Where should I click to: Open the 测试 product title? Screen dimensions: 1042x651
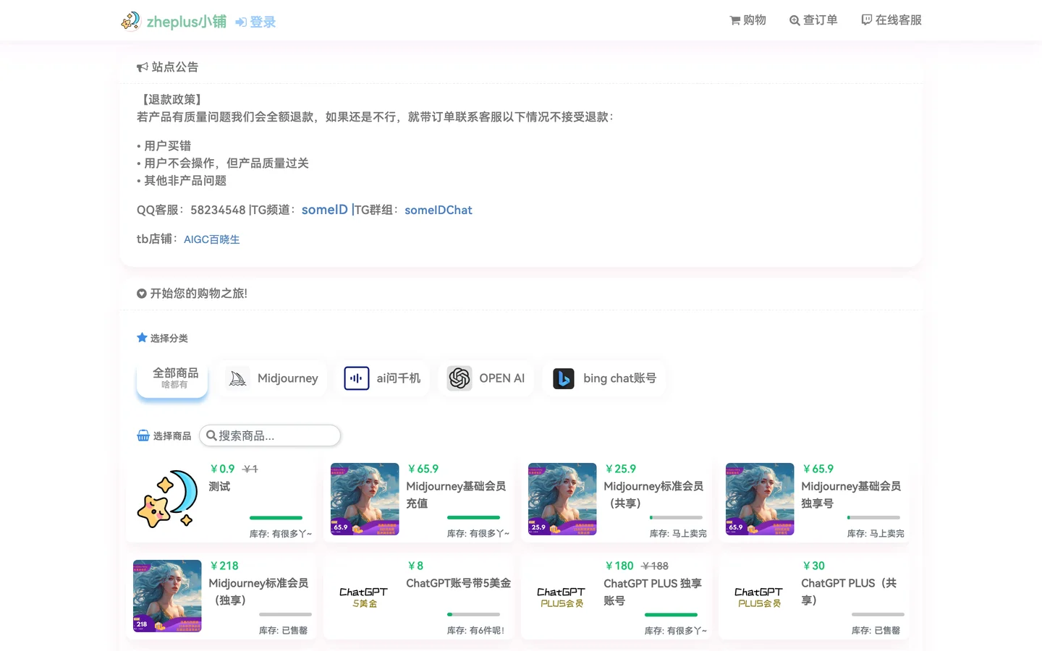point(219,486)
